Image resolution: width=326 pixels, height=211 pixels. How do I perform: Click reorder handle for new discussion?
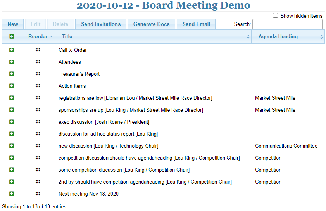coord(38,146)
